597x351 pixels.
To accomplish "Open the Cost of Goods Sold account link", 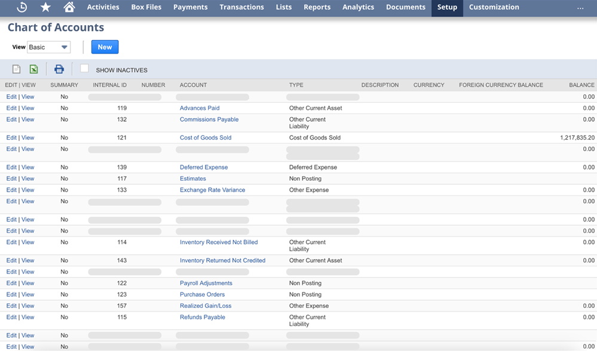I will point(206,138).
